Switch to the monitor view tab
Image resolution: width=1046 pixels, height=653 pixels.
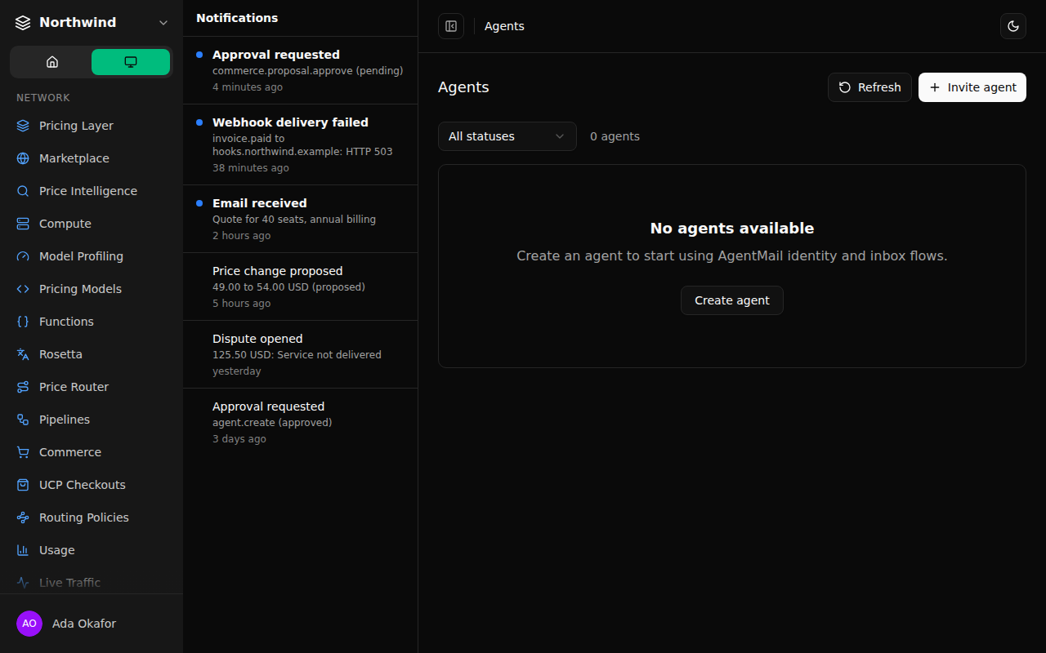131,62
